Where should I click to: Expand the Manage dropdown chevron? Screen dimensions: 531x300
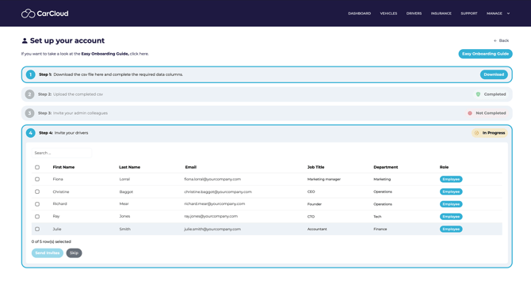(508, 13)
